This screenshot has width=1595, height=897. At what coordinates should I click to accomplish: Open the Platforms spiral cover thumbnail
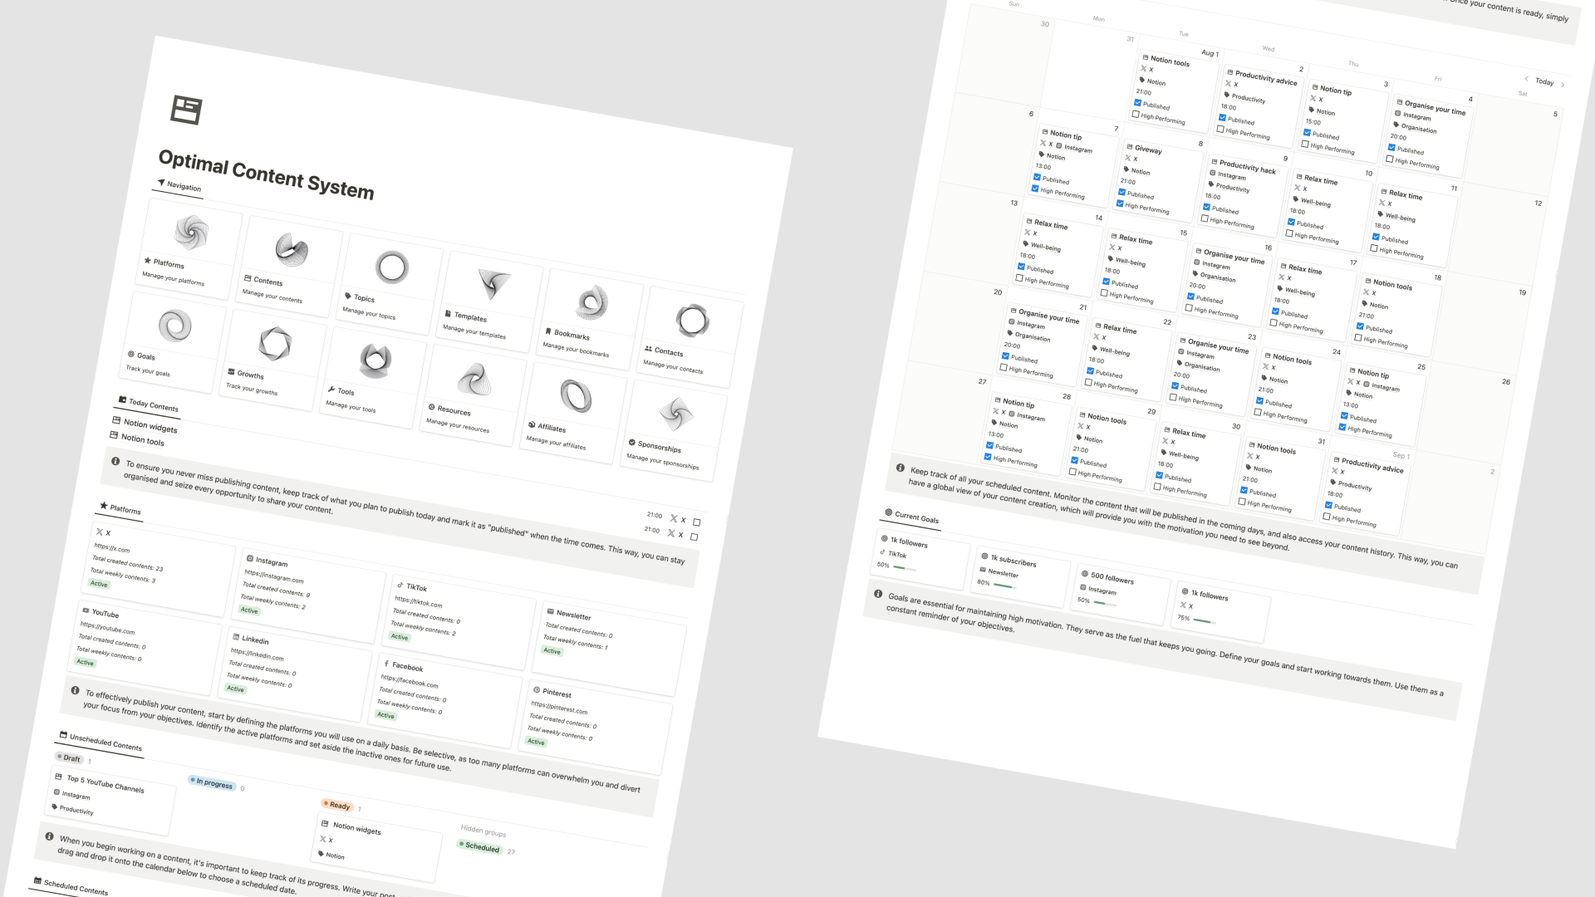pos(191,232)
